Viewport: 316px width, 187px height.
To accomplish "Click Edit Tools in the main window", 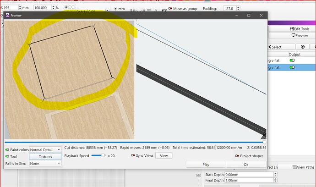I will 300,29.
